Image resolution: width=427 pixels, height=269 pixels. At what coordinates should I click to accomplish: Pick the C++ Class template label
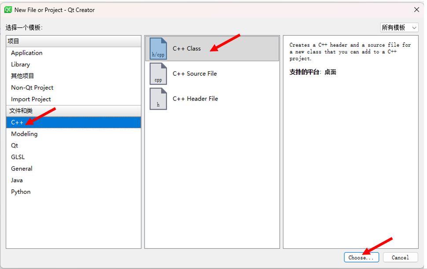coord(187,49)
